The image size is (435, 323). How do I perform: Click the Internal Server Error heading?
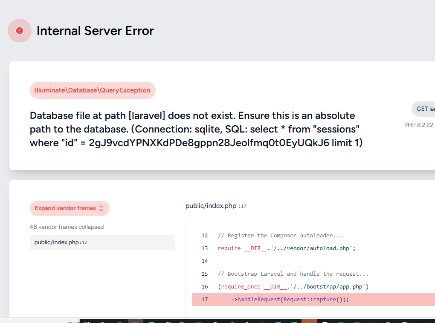coord(95,31)
